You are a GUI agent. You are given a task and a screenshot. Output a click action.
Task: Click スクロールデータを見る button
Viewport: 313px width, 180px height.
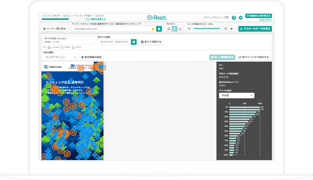click(255, 29)
